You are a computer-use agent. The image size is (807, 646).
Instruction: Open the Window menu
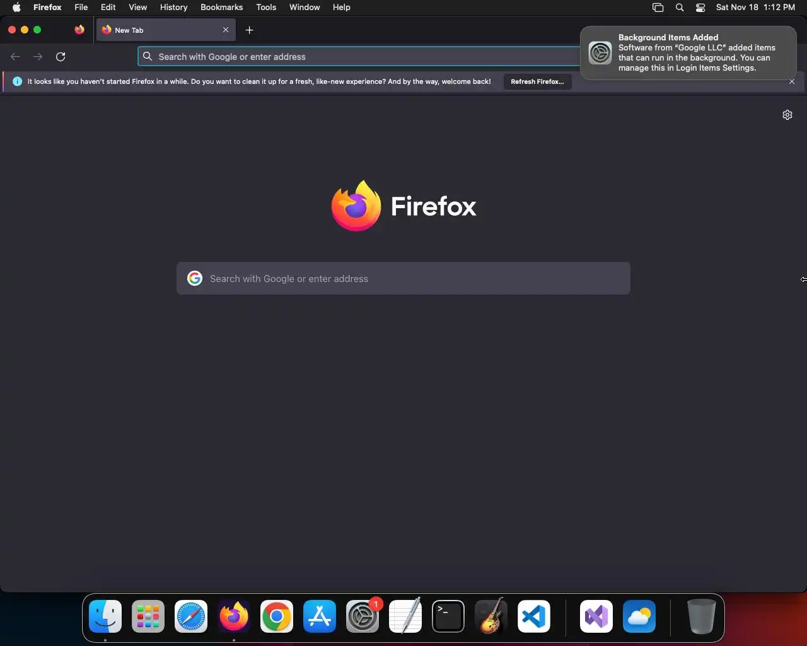point(305,8)
